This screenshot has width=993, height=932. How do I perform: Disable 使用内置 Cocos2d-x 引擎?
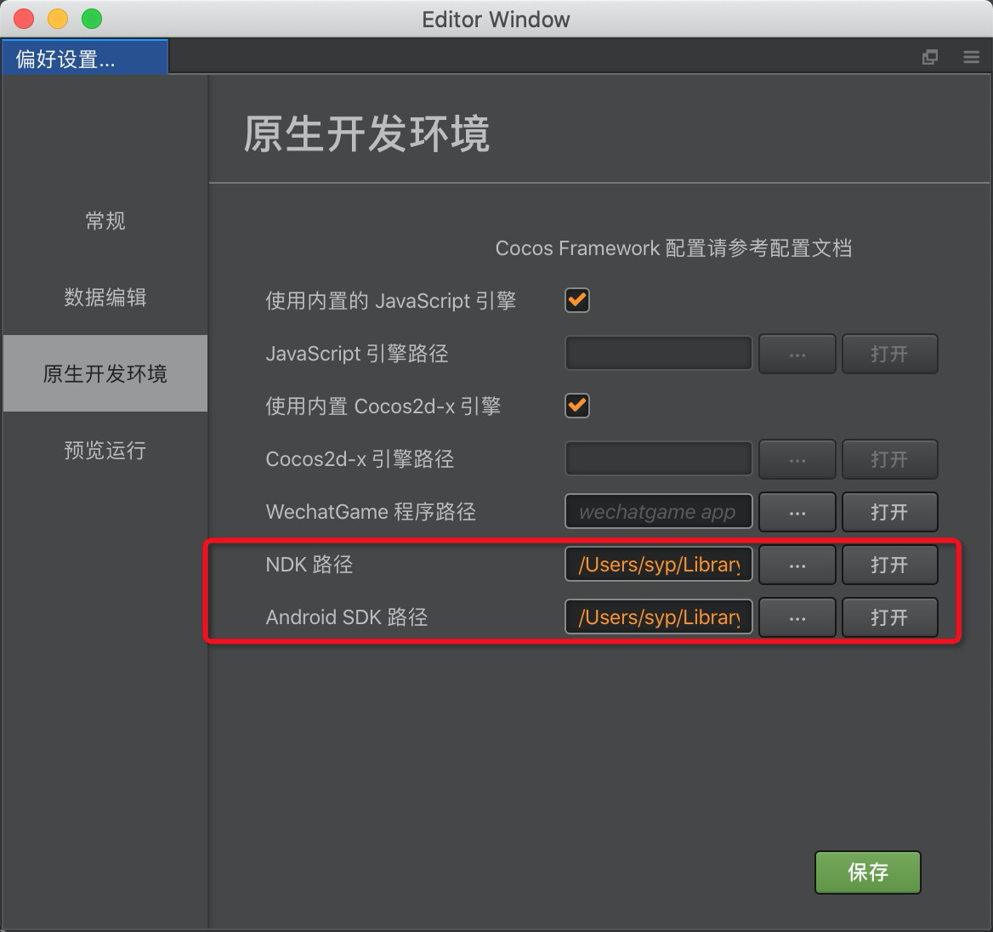[x=576, y=406]
